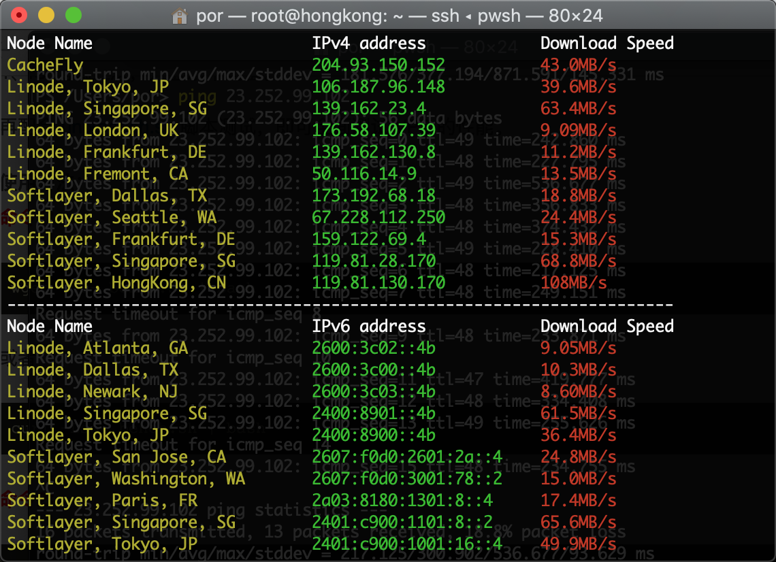776x562 pixels.
Task: Click the 63.4MB/s speed value
Action: (x=578, y=108)
